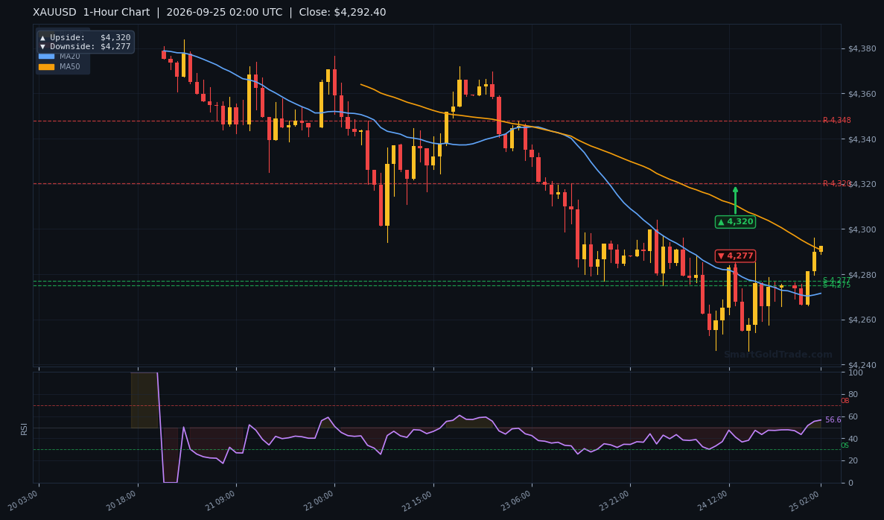Click the '22 00:00' time axis label
This screenshot has height=520, width=884.
coord(319,500)
